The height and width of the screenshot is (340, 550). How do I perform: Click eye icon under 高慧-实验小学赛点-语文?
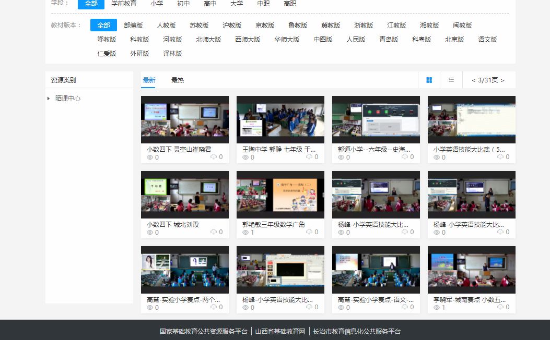pyautogui.click(x=341, y=308)
